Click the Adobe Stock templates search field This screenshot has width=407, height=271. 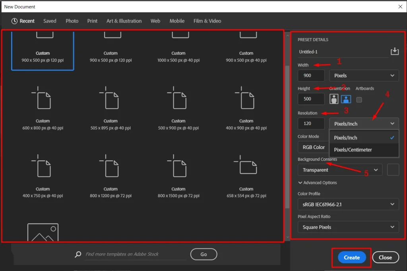135,254
